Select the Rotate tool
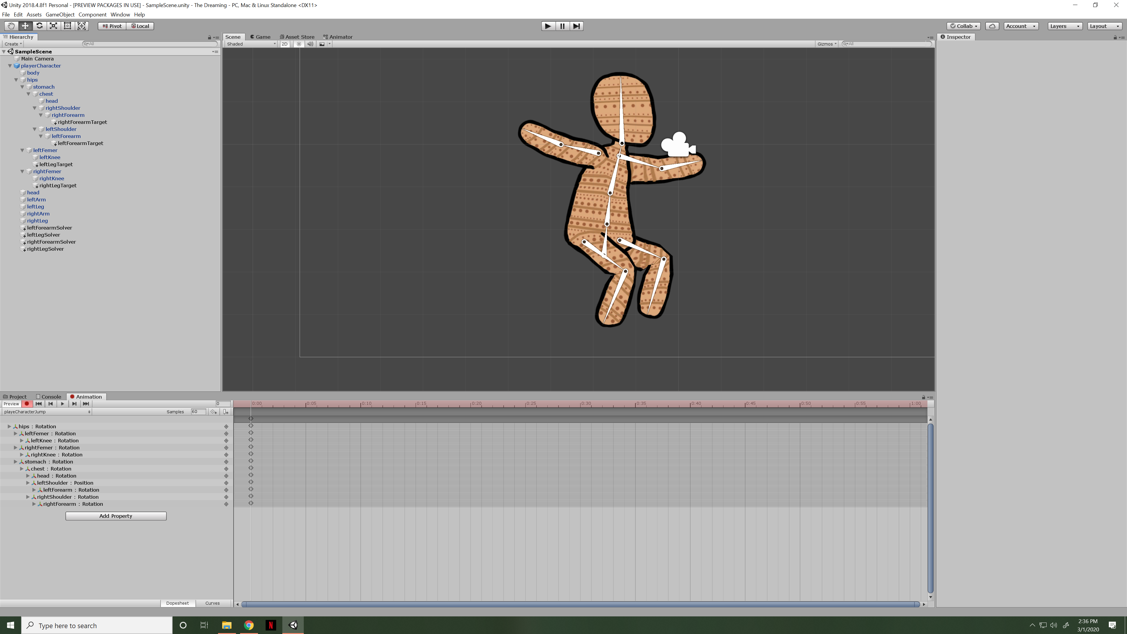 pyautogui.click(x=39, y=26)
